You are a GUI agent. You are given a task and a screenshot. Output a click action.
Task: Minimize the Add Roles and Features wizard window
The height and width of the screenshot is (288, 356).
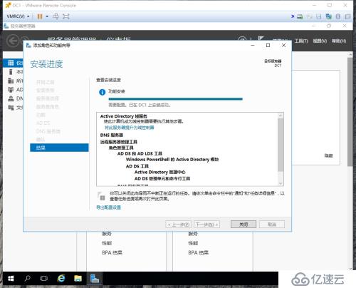click(253, 45)
